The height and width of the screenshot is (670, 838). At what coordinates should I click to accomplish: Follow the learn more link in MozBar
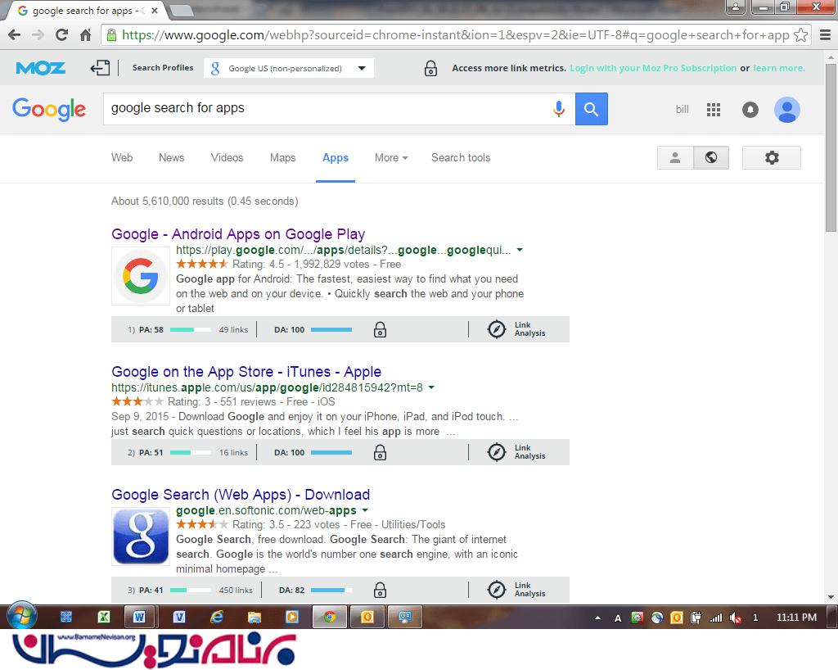point(779,68)
